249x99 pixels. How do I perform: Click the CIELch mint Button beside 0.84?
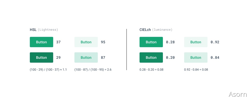196,57
